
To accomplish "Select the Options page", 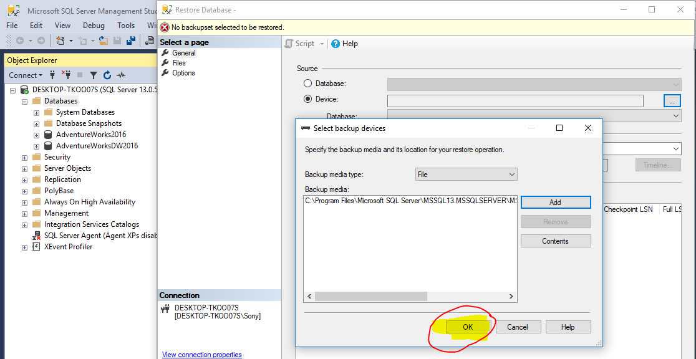I will tap(183, 73).
